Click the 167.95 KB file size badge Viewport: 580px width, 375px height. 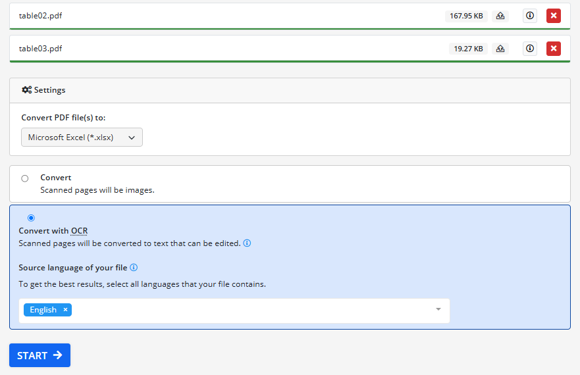[x=466, y=16]
